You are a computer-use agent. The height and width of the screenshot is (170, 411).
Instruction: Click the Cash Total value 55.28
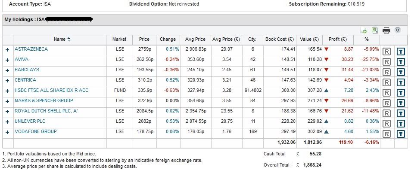[315, 154]
